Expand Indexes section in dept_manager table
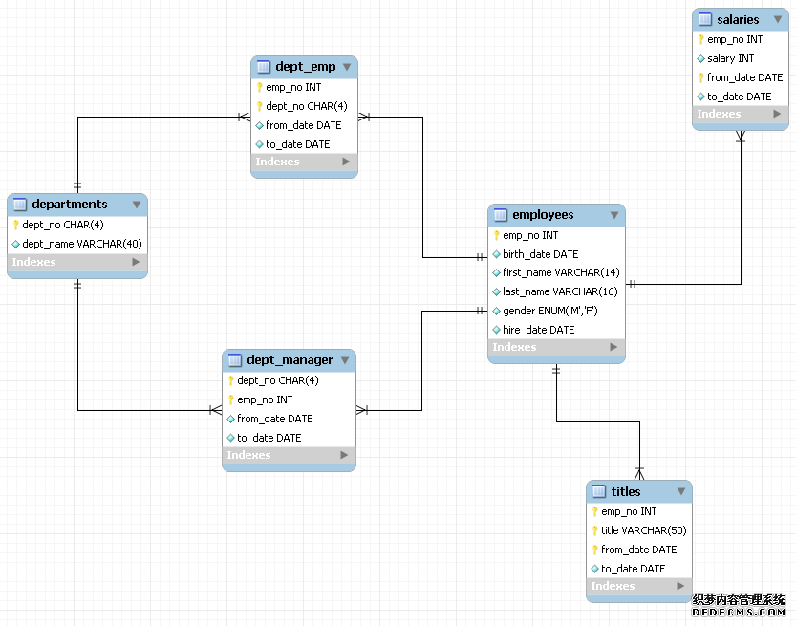 344,455
